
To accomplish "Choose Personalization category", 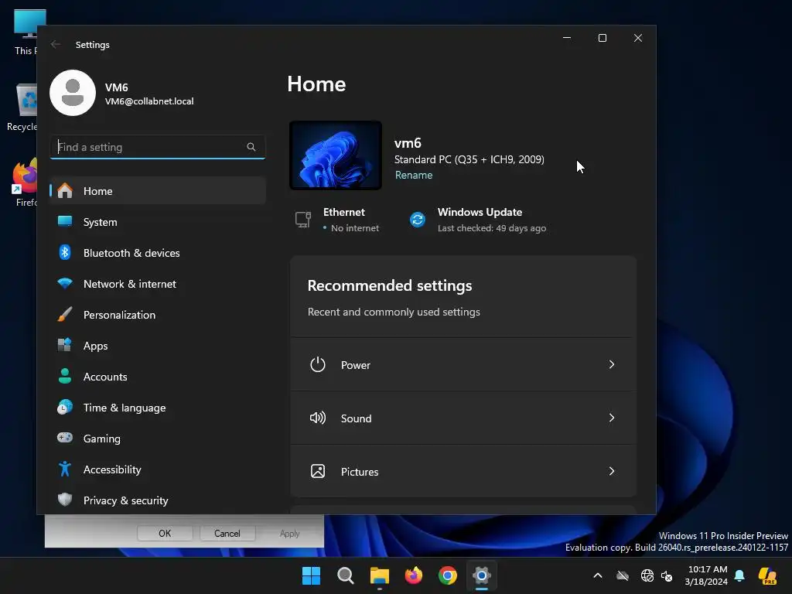I will click(x=158, y=314).
